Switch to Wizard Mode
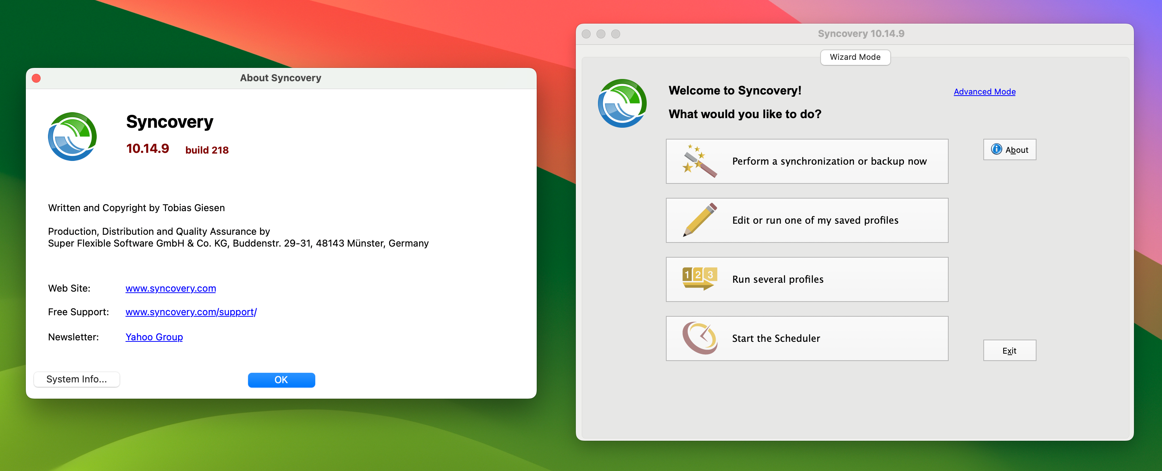The image size is (1162, 471). click(x=855, y=56)
